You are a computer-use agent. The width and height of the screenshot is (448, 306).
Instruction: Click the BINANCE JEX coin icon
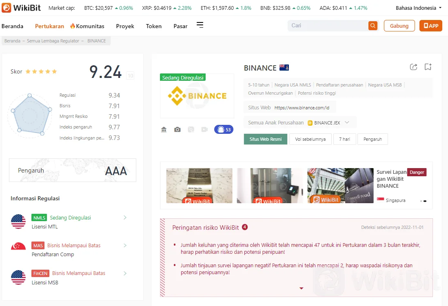click(x=310, y=123)
